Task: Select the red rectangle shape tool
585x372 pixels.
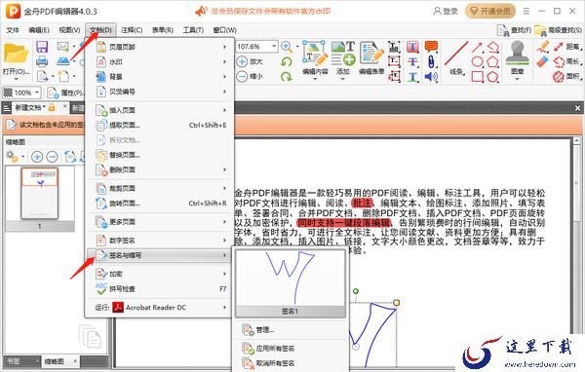Action: click(x=477, y=77)
